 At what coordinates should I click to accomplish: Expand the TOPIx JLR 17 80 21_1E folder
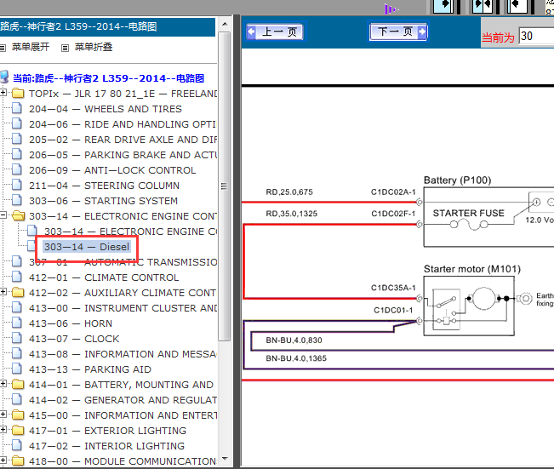pos(3,93)
